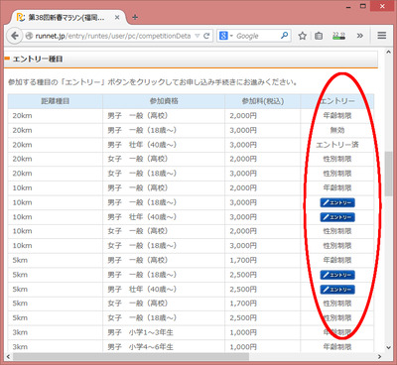Click 男子 小学1～3年生 in 3km row
Screen dimensions: 397x365
(140, 332)
